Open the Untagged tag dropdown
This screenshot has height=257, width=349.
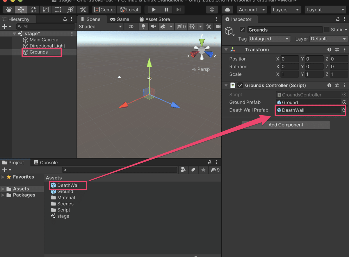(x=270, y=39)
